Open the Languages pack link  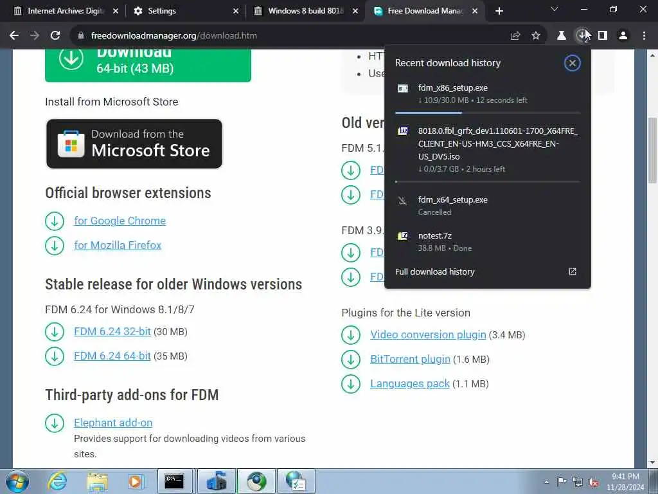(409, 383)
